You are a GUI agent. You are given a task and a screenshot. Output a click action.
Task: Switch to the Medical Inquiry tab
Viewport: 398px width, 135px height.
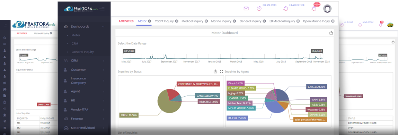(x=192, y=21)
